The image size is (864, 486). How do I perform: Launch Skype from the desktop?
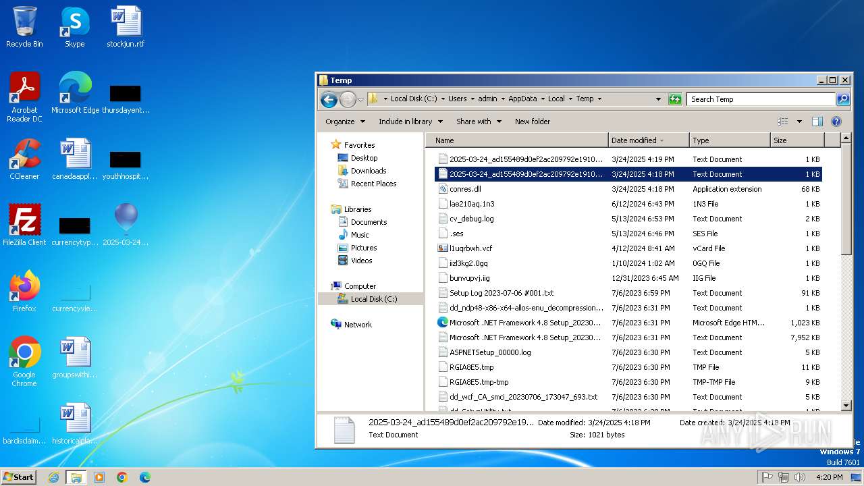click(x=75, y=27)
